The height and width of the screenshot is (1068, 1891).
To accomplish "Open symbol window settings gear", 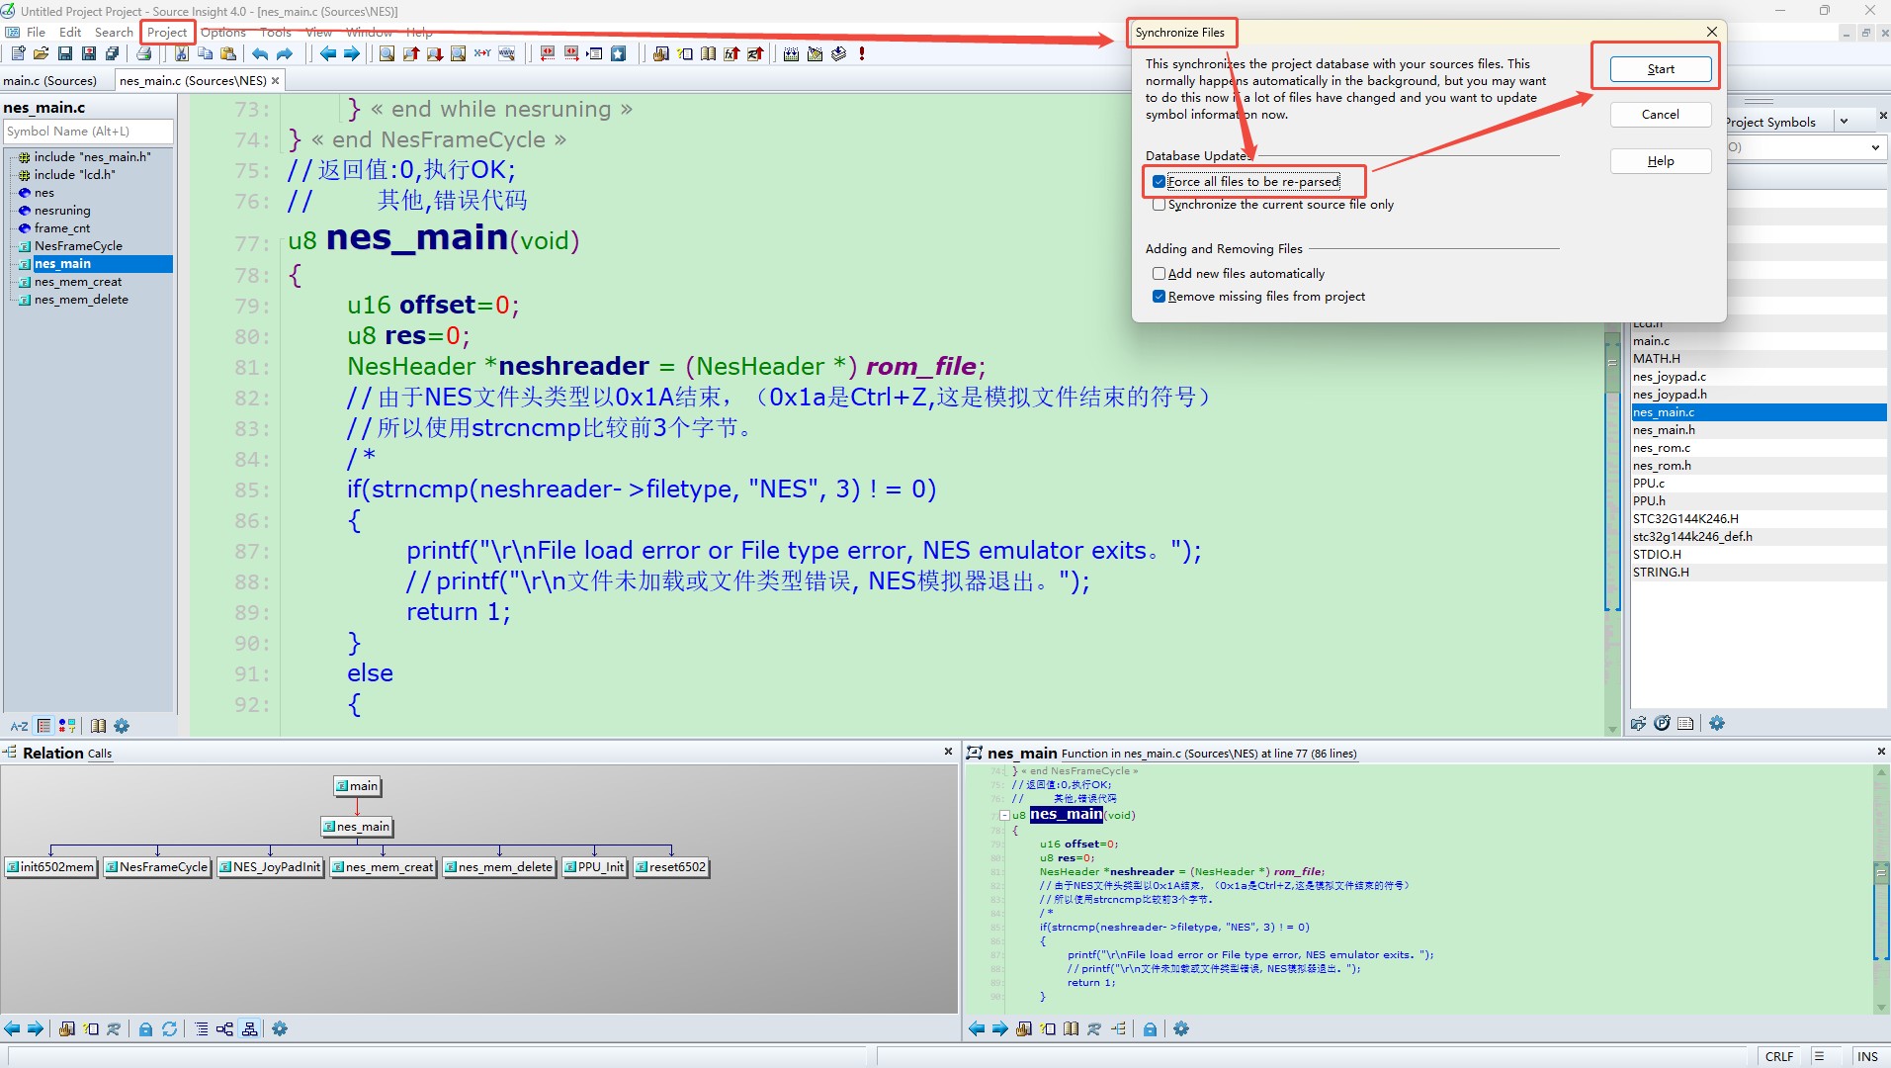I will tap(122, 726).
